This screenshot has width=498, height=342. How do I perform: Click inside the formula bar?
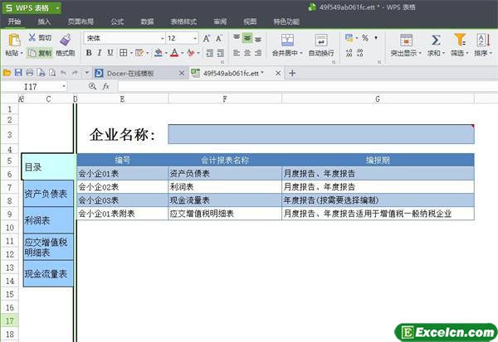[x=307, y=86]
